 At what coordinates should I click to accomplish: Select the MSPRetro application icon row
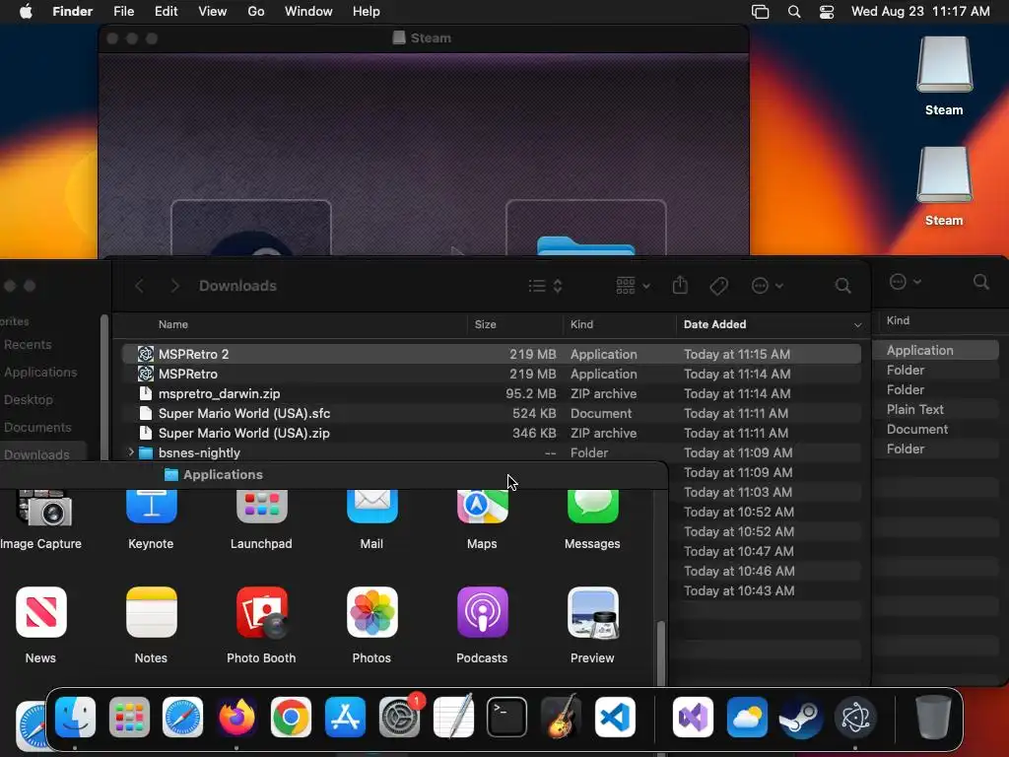coord(491,374)
